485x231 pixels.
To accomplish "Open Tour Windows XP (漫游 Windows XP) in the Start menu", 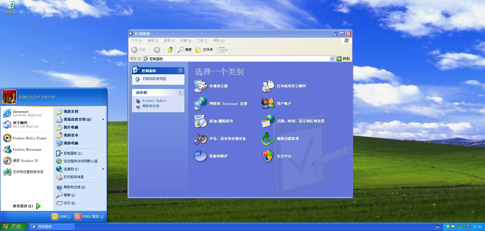I will click(x=27, y=161).
